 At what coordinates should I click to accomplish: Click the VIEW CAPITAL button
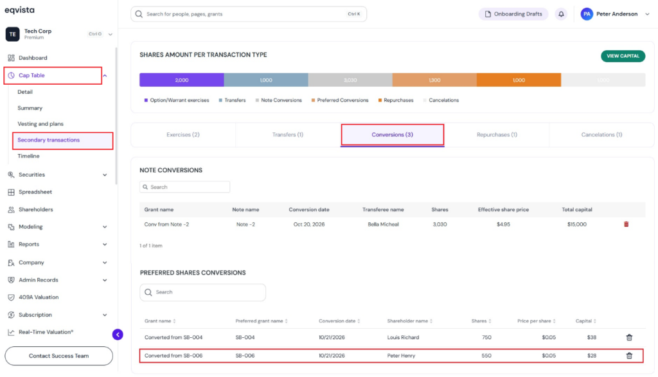(x=623, y=56)
